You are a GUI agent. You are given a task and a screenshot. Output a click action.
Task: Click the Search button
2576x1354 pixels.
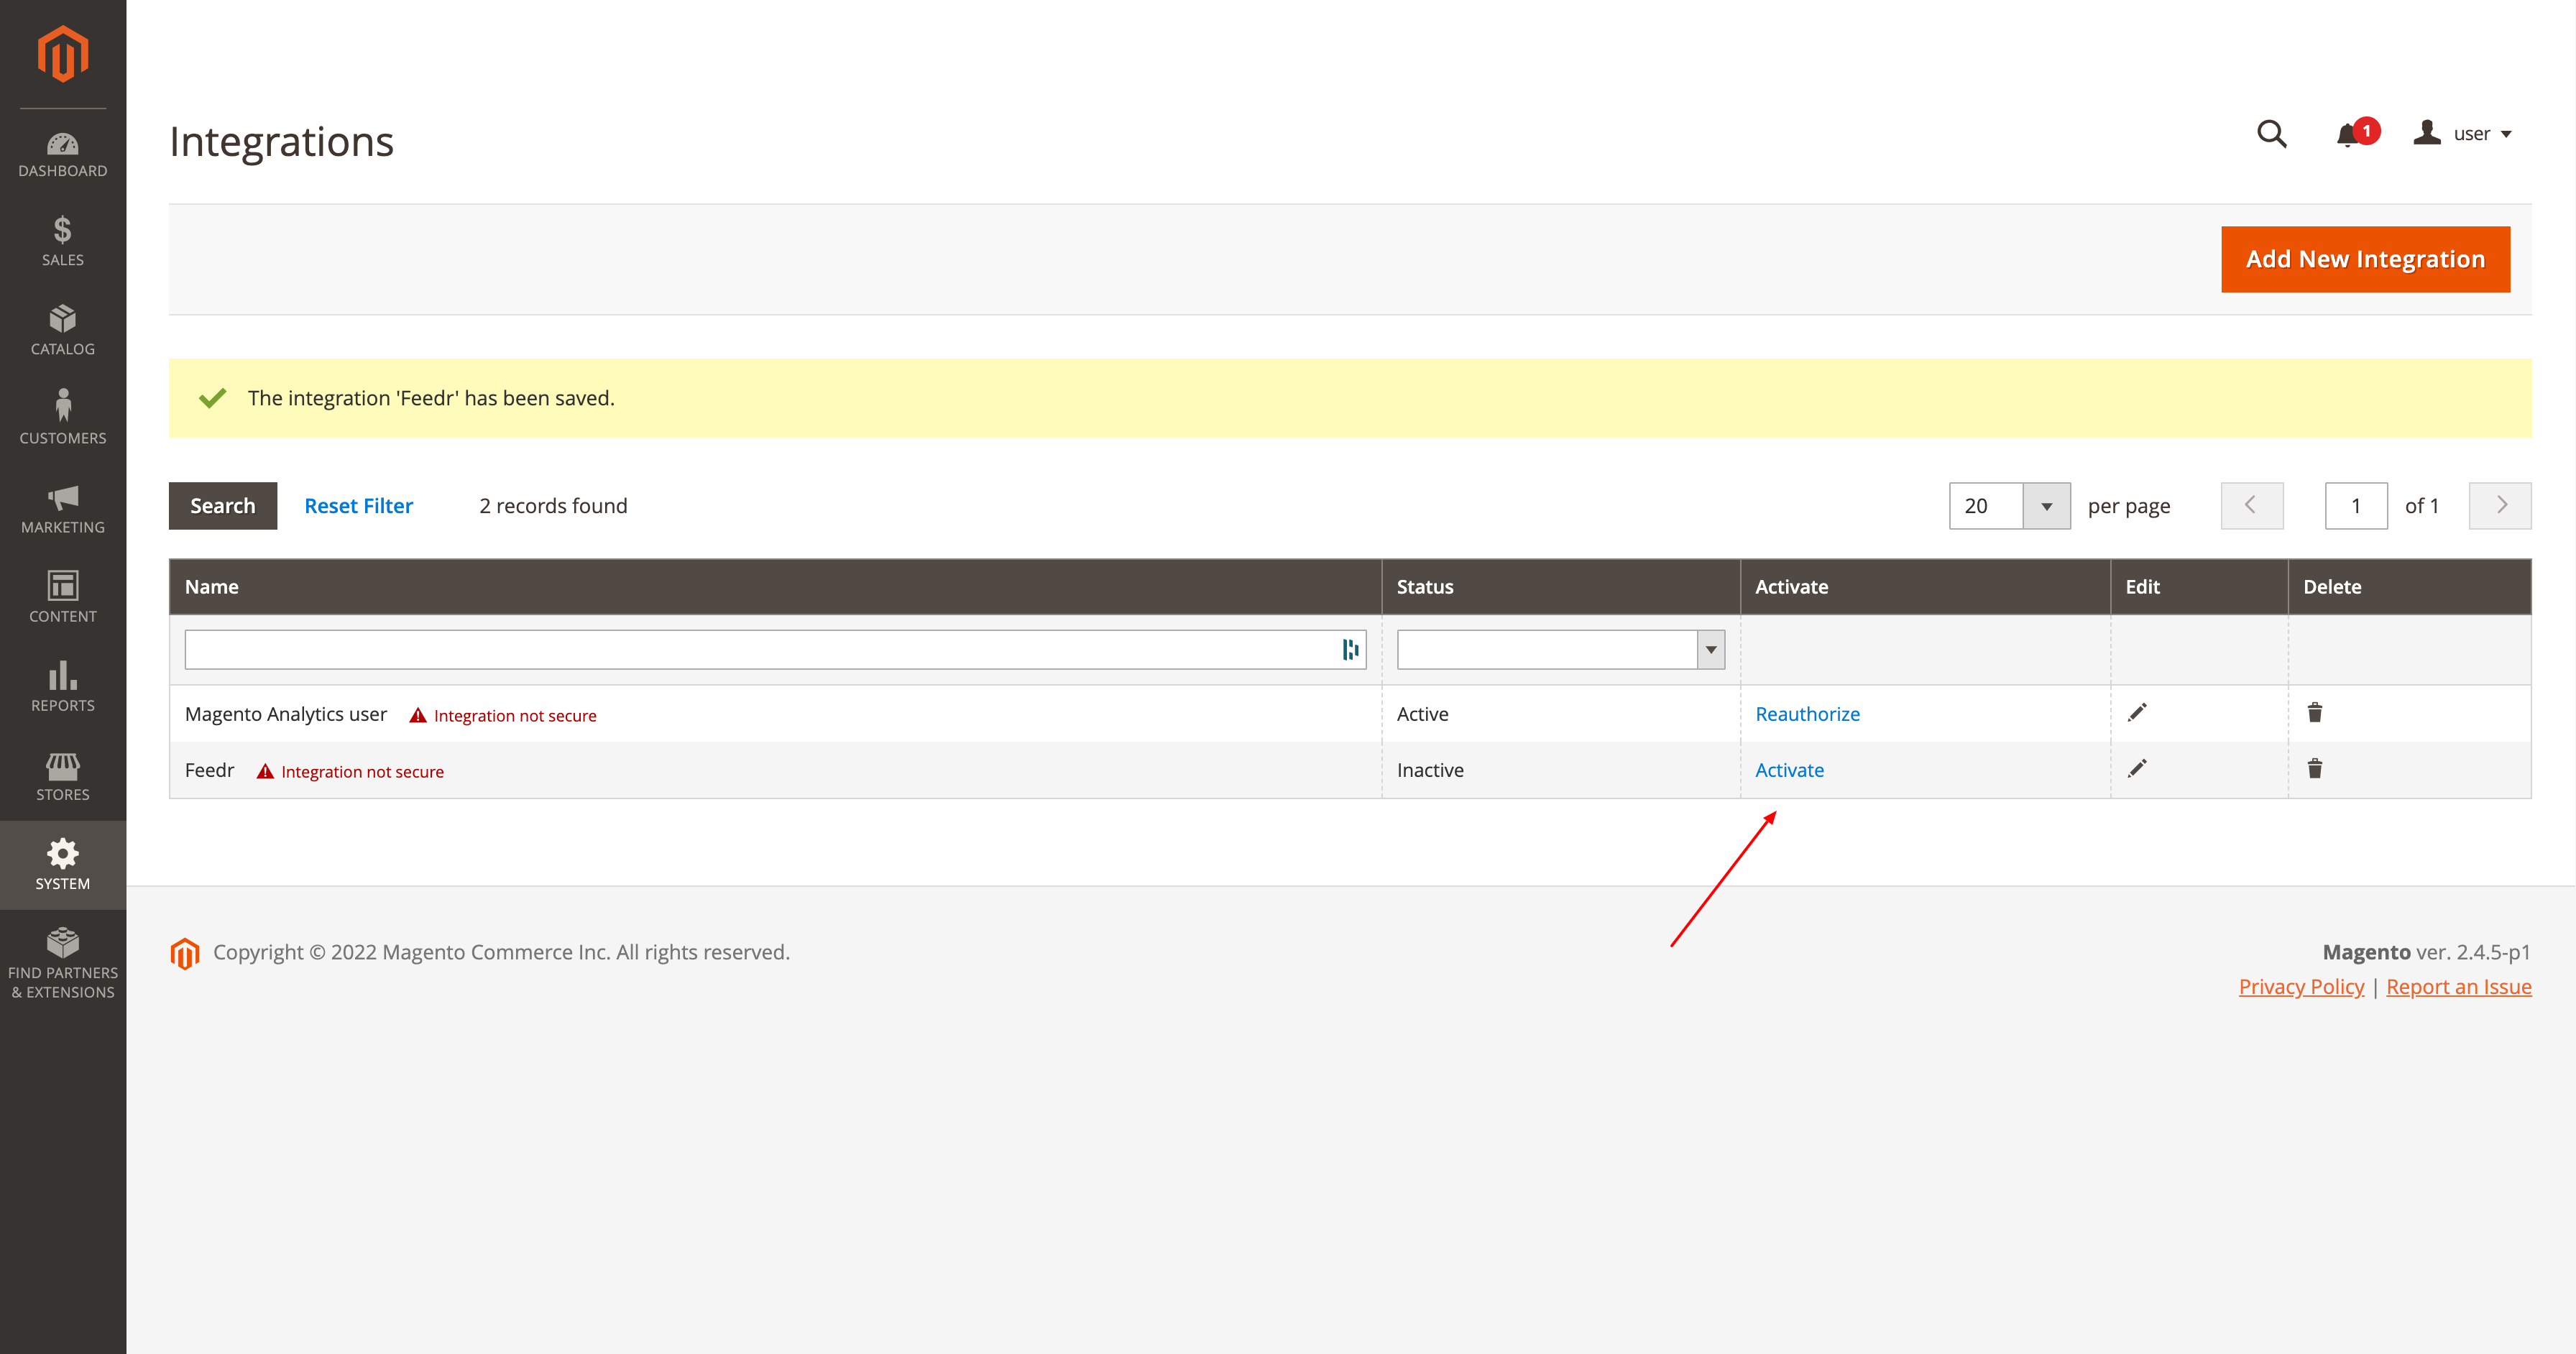(223, 506)
